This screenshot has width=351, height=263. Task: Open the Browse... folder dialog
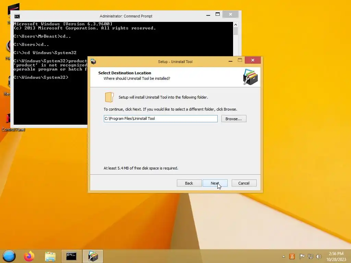pos(234,119)
